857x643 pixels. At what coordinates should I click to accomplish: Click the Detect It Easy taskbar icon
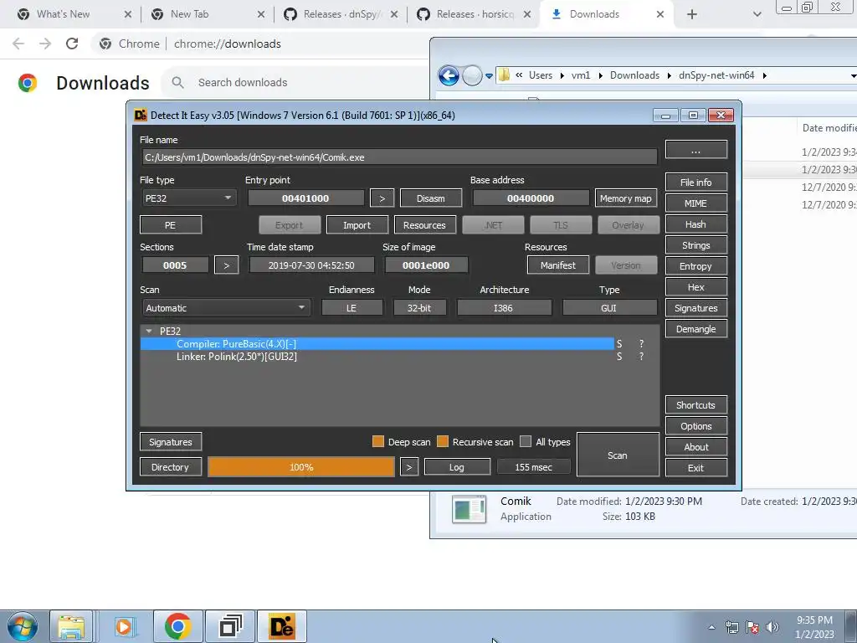(x=282, y=626)
